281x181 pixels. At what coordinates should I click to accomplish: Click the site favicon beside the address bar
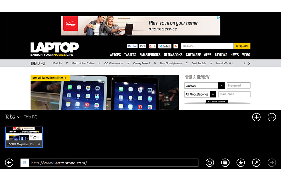pos(25,163)
